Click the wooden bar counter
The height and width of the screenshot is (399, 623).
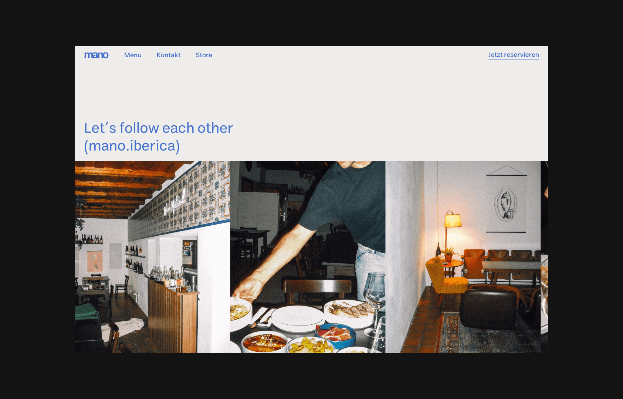click(173, 318)
